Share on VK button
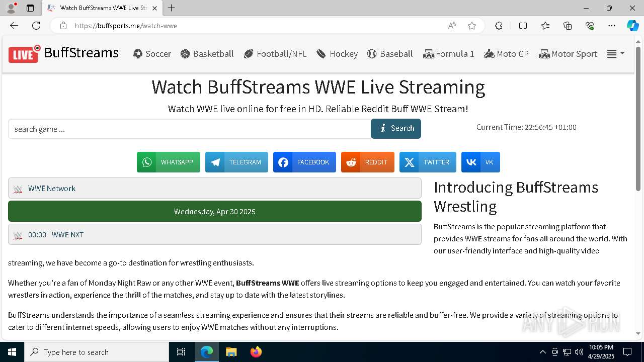Image resolution: width=644 pixels, height=362 pixels. [480, 162]
